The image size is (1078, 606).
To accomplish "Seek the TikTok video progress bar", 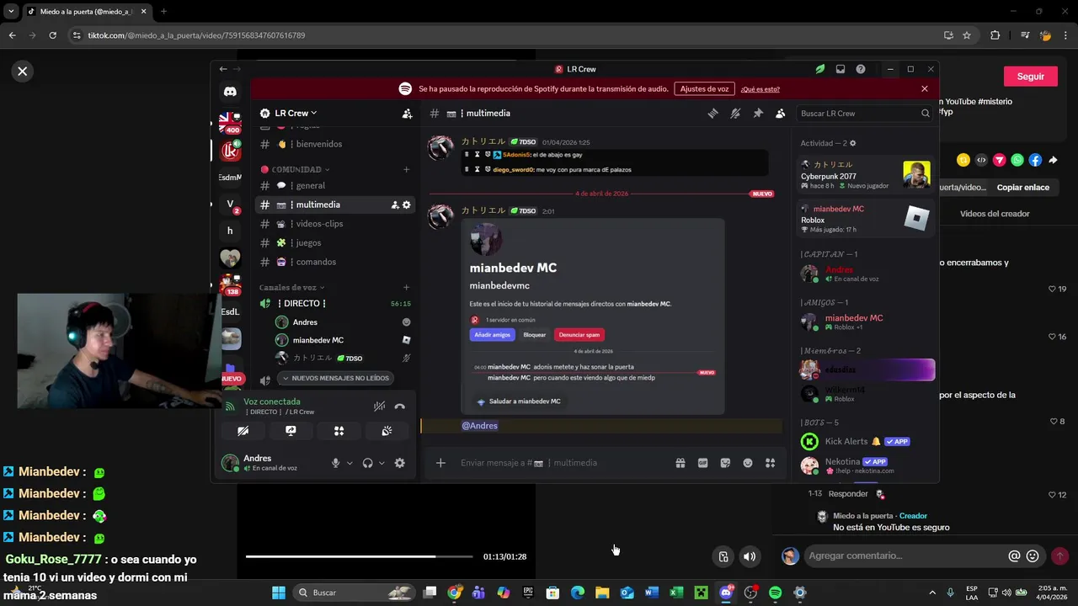I will coord(360,556).
